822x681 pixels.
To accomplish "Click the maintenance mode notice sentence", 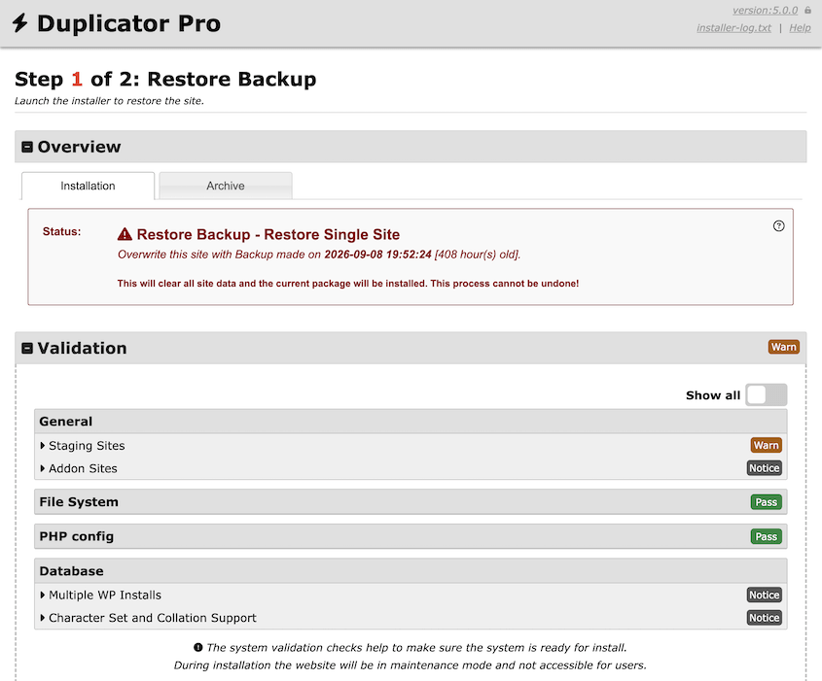I will coord(410,665).
